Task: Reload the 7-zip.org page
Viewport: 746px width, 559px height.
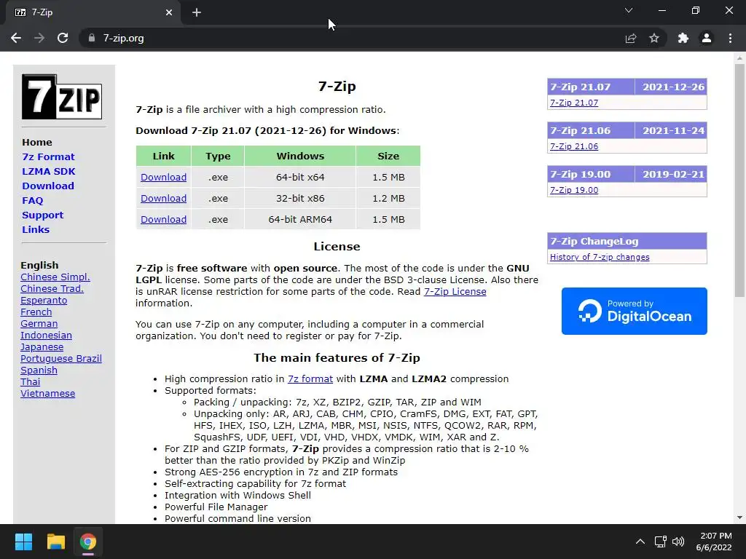Action: coord(63,38)
